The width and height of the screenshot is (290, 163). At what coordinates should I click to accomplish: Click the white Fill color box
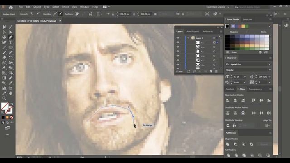coord(5,106)
